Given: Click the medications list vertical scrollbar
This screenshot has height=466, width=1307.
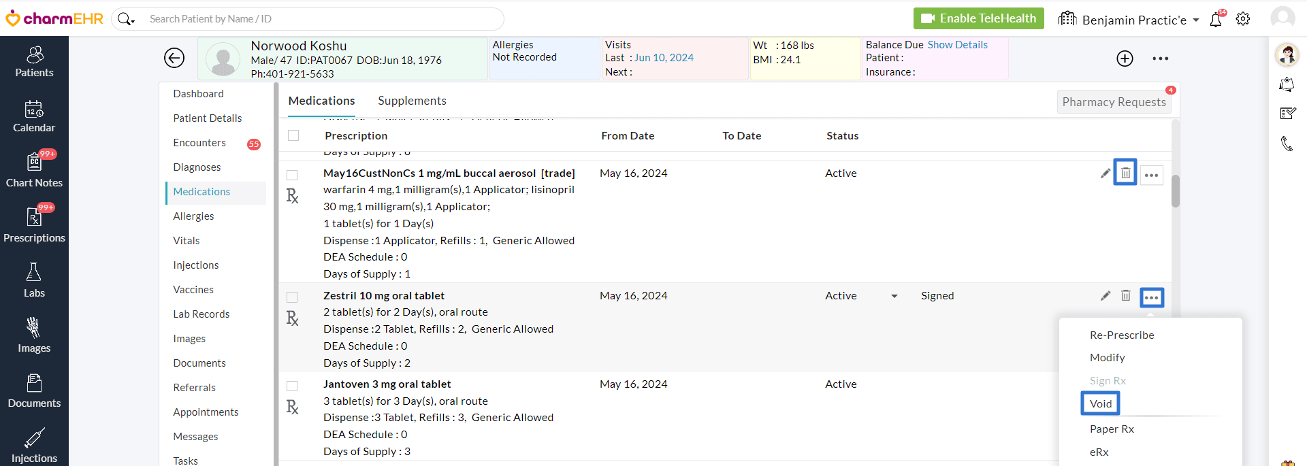Looking at the screenshot, I should click(1175, 191).
